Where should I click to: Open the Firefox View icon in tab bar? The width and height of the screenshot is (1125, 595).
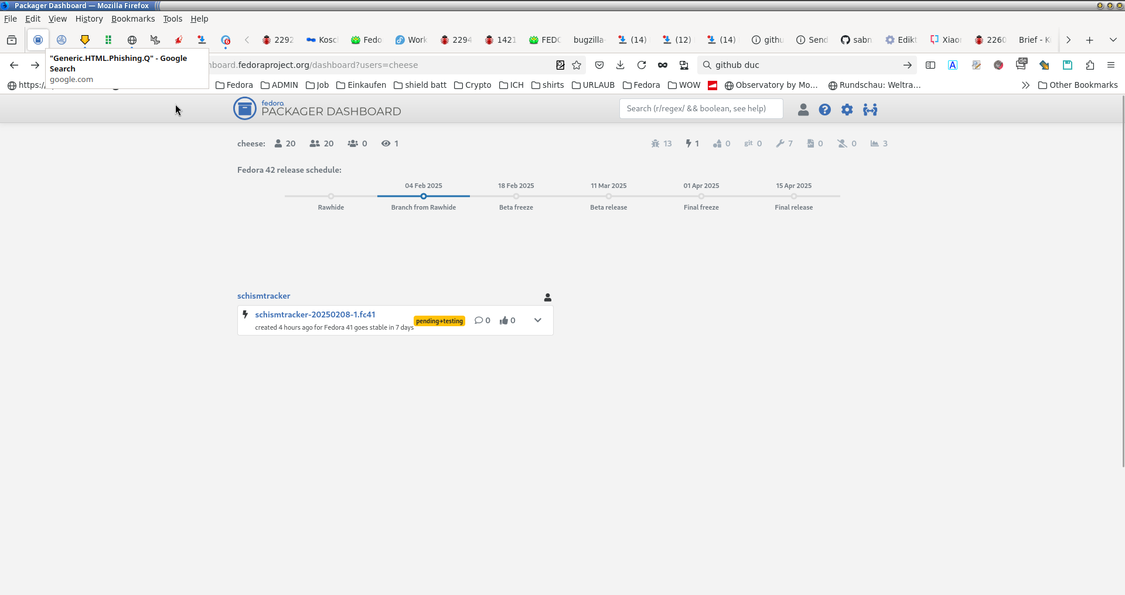(12, 40)
